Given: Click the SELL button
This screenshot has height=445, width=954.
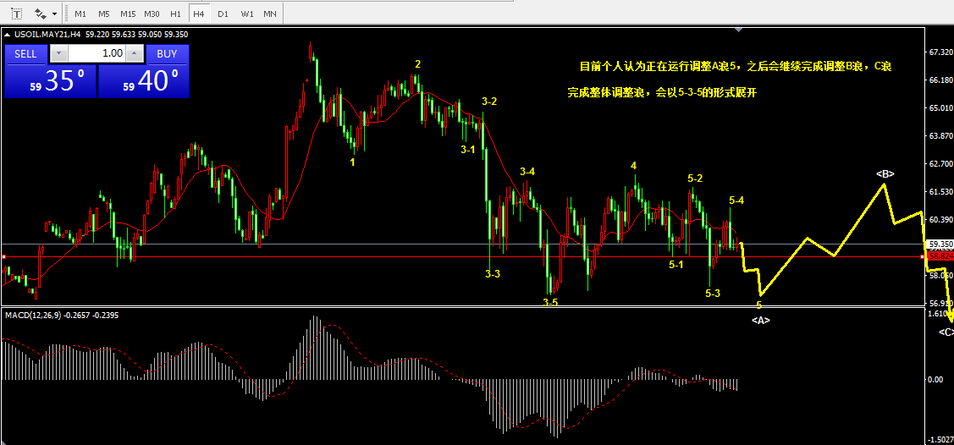Looking at the screenshot, I should tap(25, 54).
